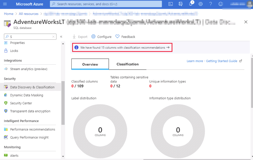Switch to the Classification tab
This screenshot has width=253, height=160.
pyautogui.click(x=127, y=64)
